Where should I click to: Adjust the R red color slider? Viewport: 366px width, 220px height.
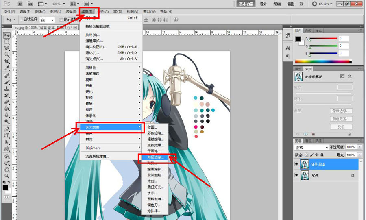(323, 39)
